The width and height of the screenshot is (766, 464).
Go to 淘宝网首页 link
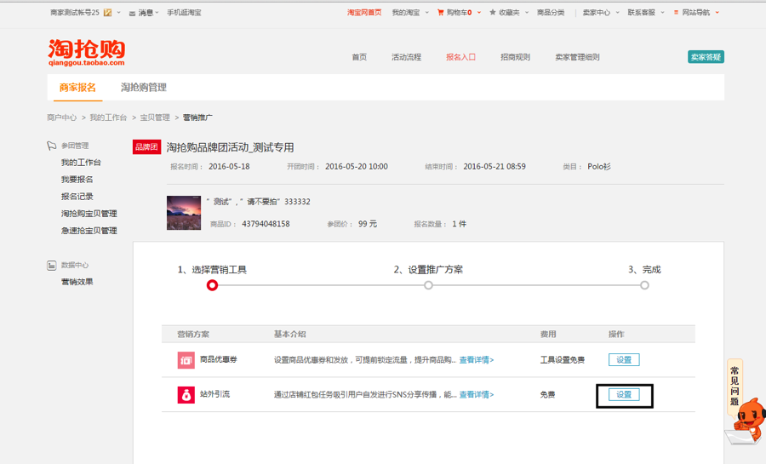pos(364,13)
